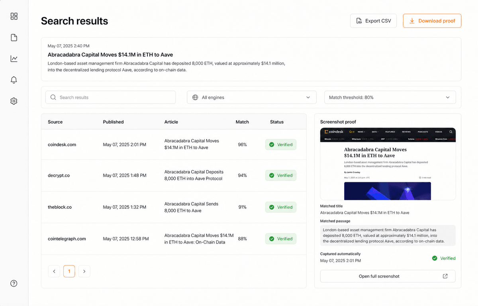Viewport: 478px width, 306px height.
Task: Click the Export CSV button
Action: [373, 21]
